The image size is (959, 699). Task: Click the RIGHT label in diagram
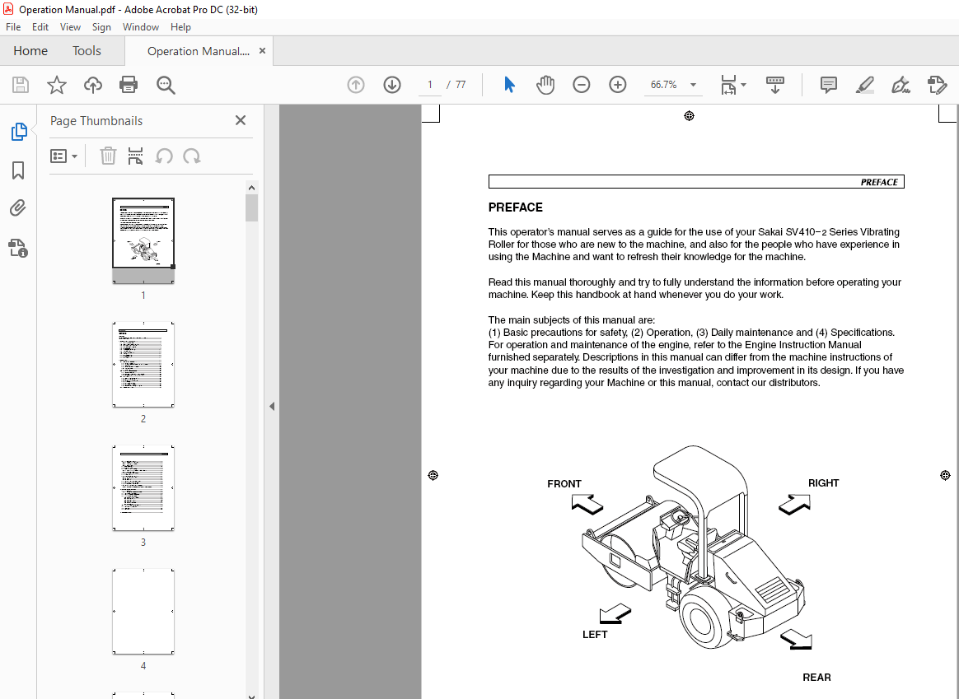point(823,483)
